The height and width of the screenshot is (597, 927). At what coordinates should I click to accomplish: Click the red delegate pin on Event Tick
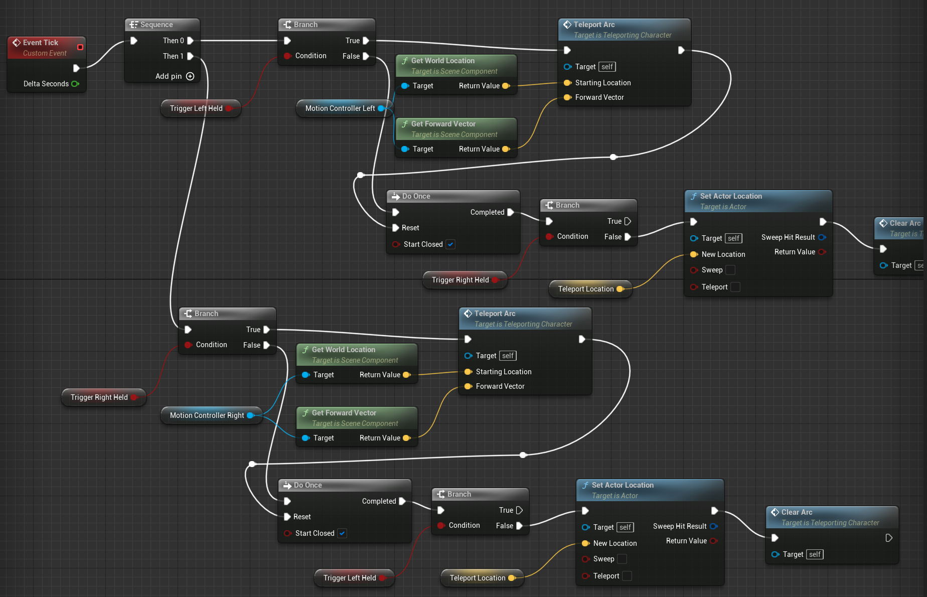pos(80,47)
